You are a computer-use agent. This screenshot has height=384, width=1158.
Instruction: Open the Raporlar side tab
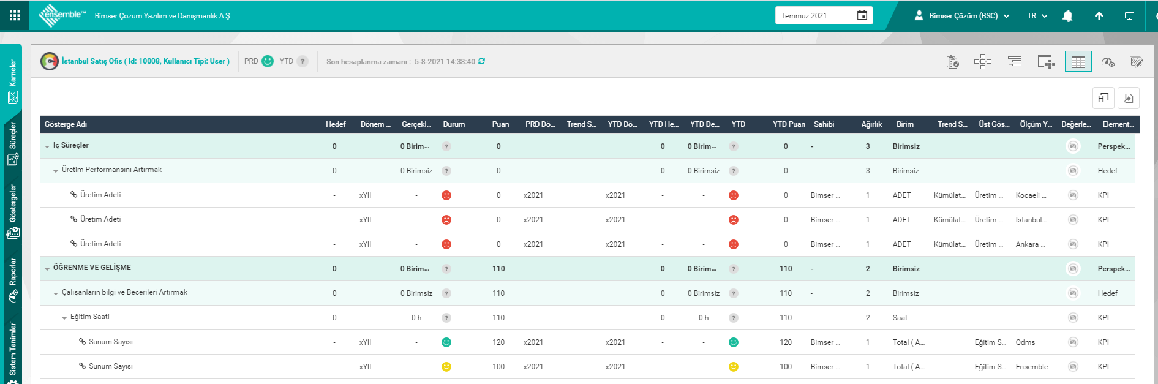(x=12, y=280)
